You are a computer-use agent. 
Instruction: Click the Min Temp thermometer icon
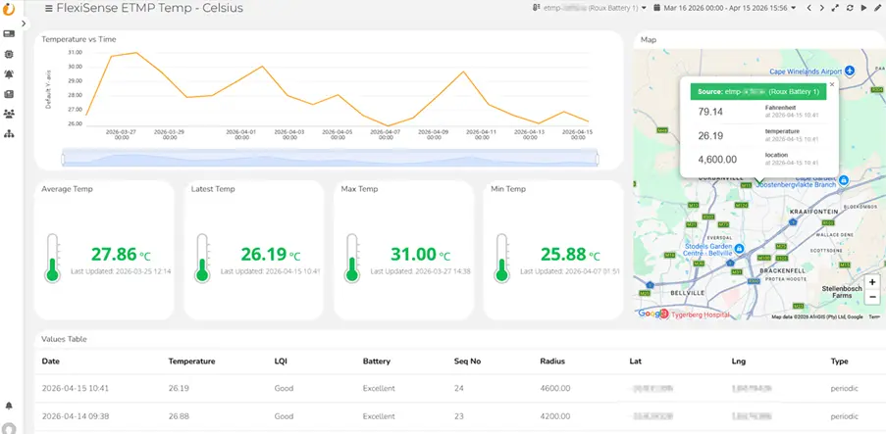pos(501,258)
